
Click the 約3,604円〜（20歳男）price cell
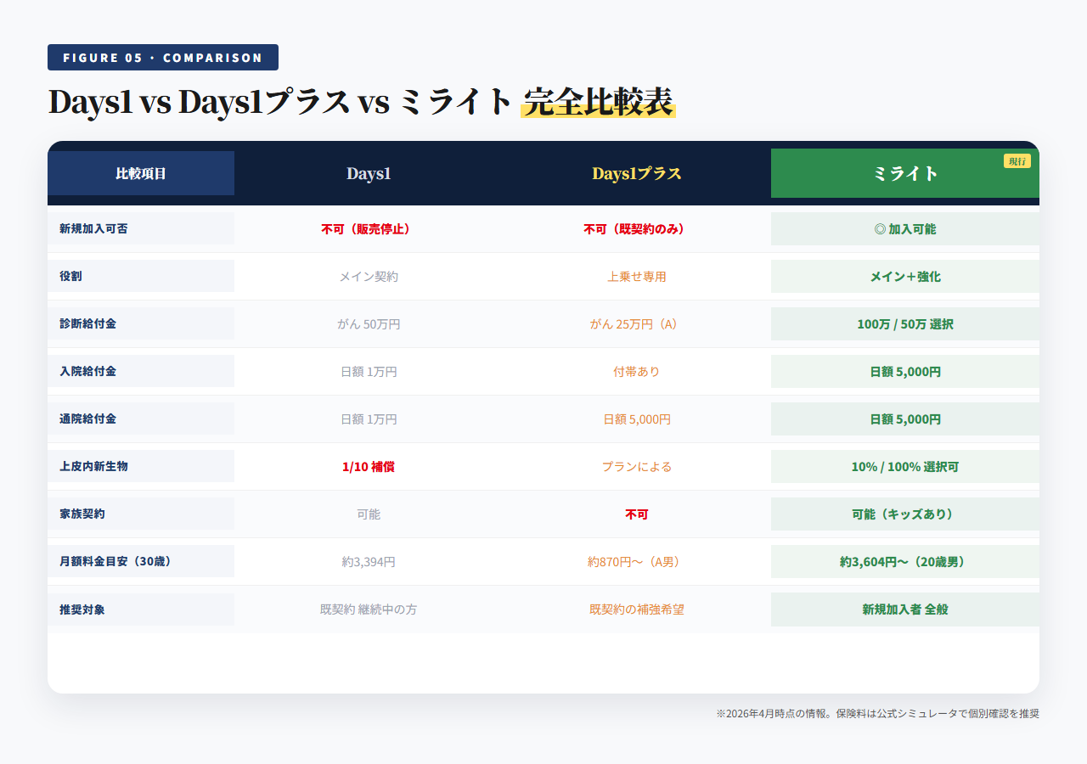(x=904, y=561)
